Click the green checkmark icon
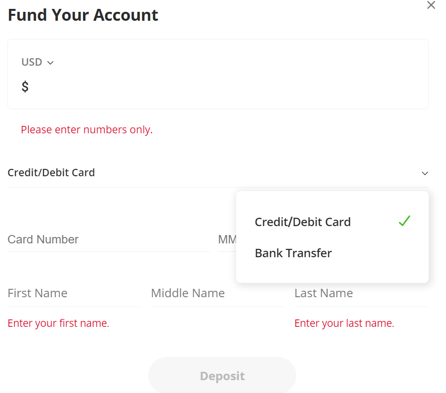Viewport: 446px width, 393px height. point(404,221)
